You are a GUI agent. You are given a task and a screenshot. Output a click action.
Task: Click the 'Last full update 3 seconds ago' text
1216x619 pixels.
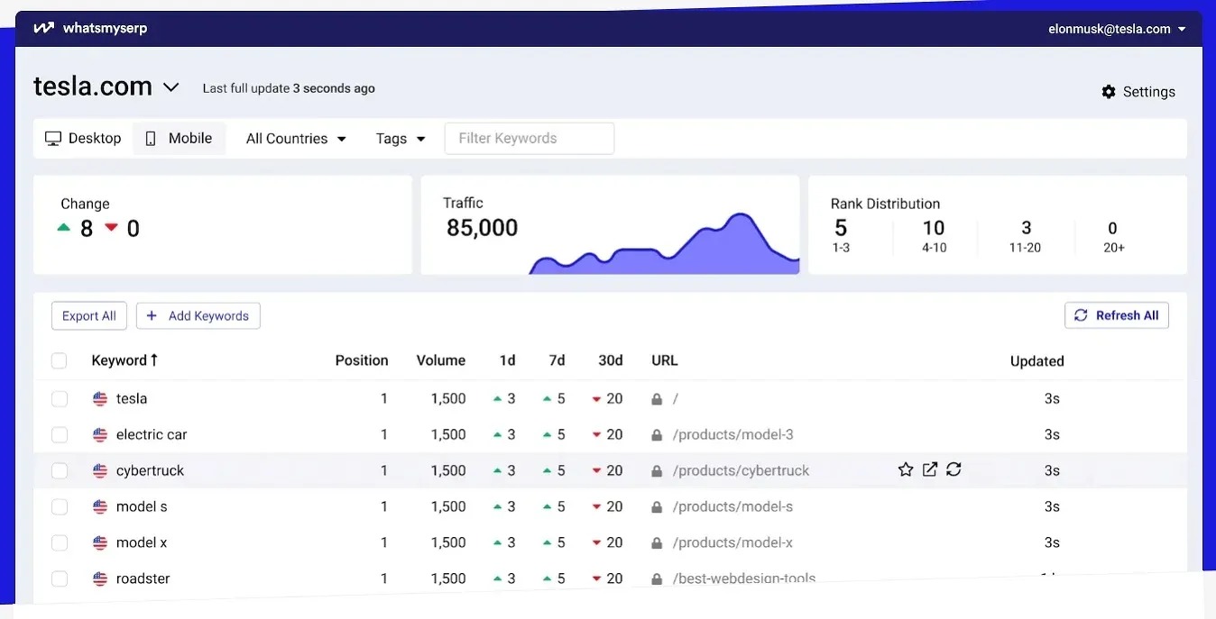pos(289,88)
